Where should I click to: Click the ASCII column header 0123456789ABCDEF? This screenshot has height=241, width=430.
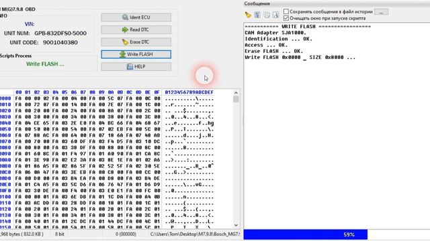pyautogui.click(x=189, y=92)
